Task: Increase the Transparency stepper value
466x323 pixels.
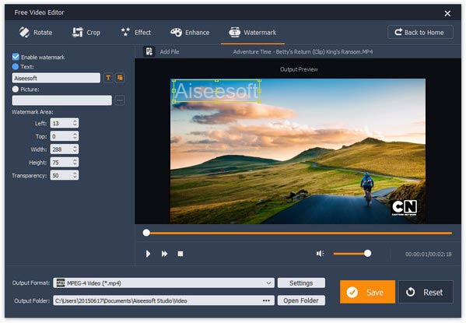Action: [x=75, y=173]
